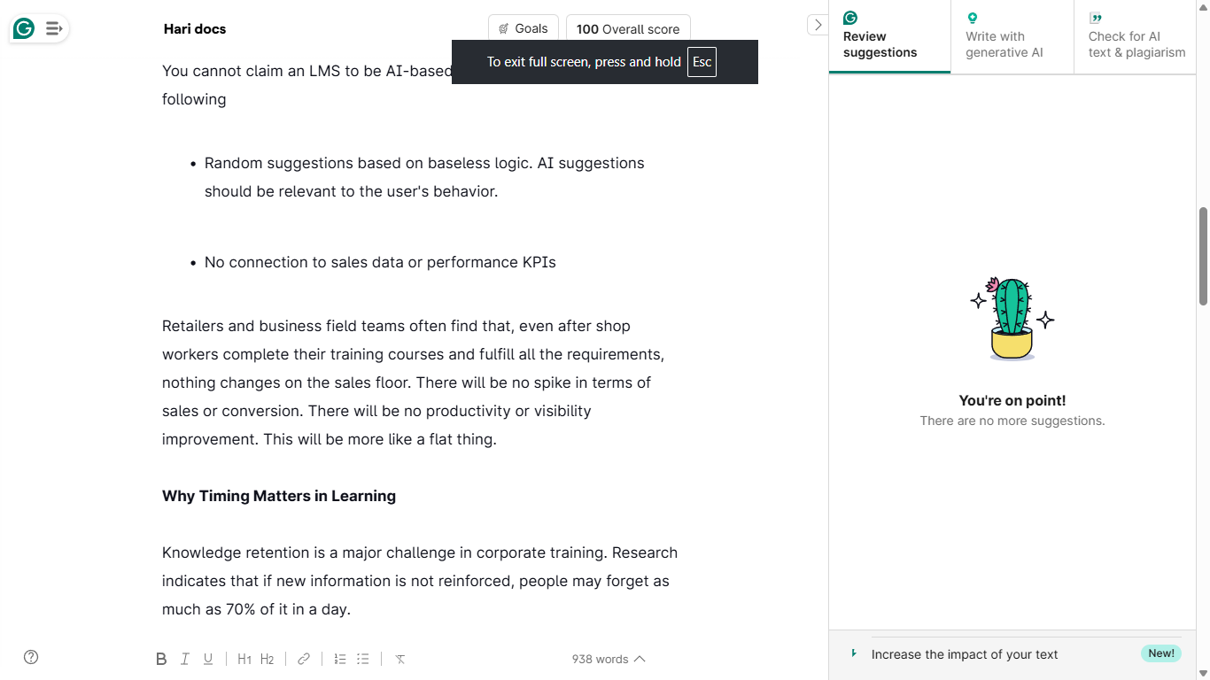Apply italic formatting
The width and height of the screenshot is (1210, 680).
[185, 659]
